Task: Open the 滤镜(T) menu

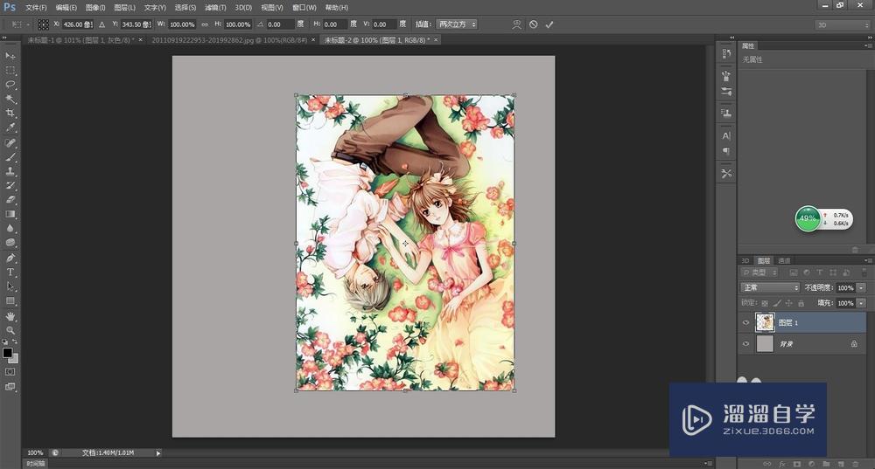Action: pos(216,7)
